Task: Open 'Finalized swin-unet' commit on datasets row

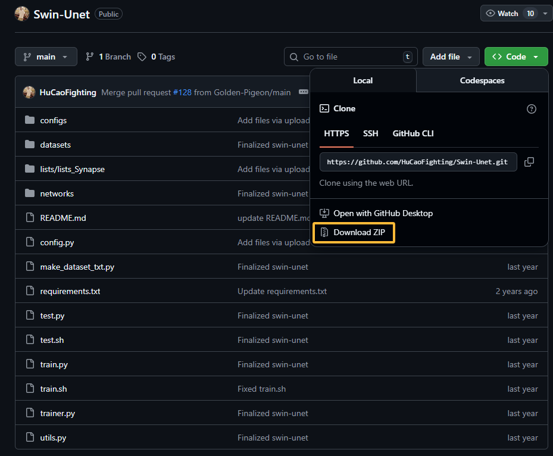Action: coord(273,145)
